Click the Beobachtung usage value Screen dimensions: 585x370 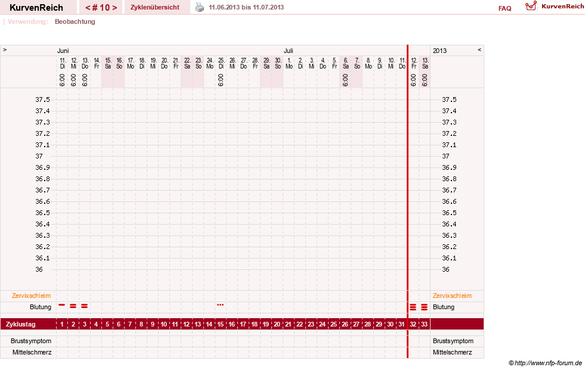click(75, 21)
